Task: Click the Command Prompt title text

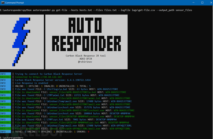Action: coord(15,3)
